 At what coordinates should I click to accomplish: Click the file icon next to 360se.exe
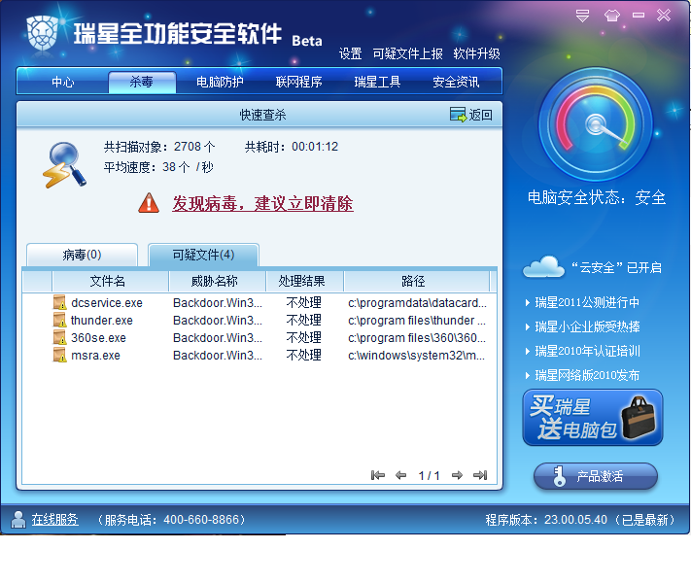point(59,337)
